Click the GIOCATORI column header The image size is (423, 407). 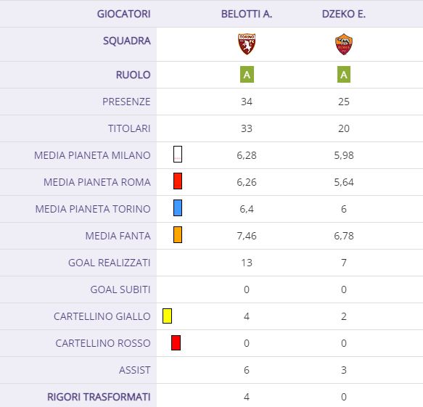click(x=123, y=14)
